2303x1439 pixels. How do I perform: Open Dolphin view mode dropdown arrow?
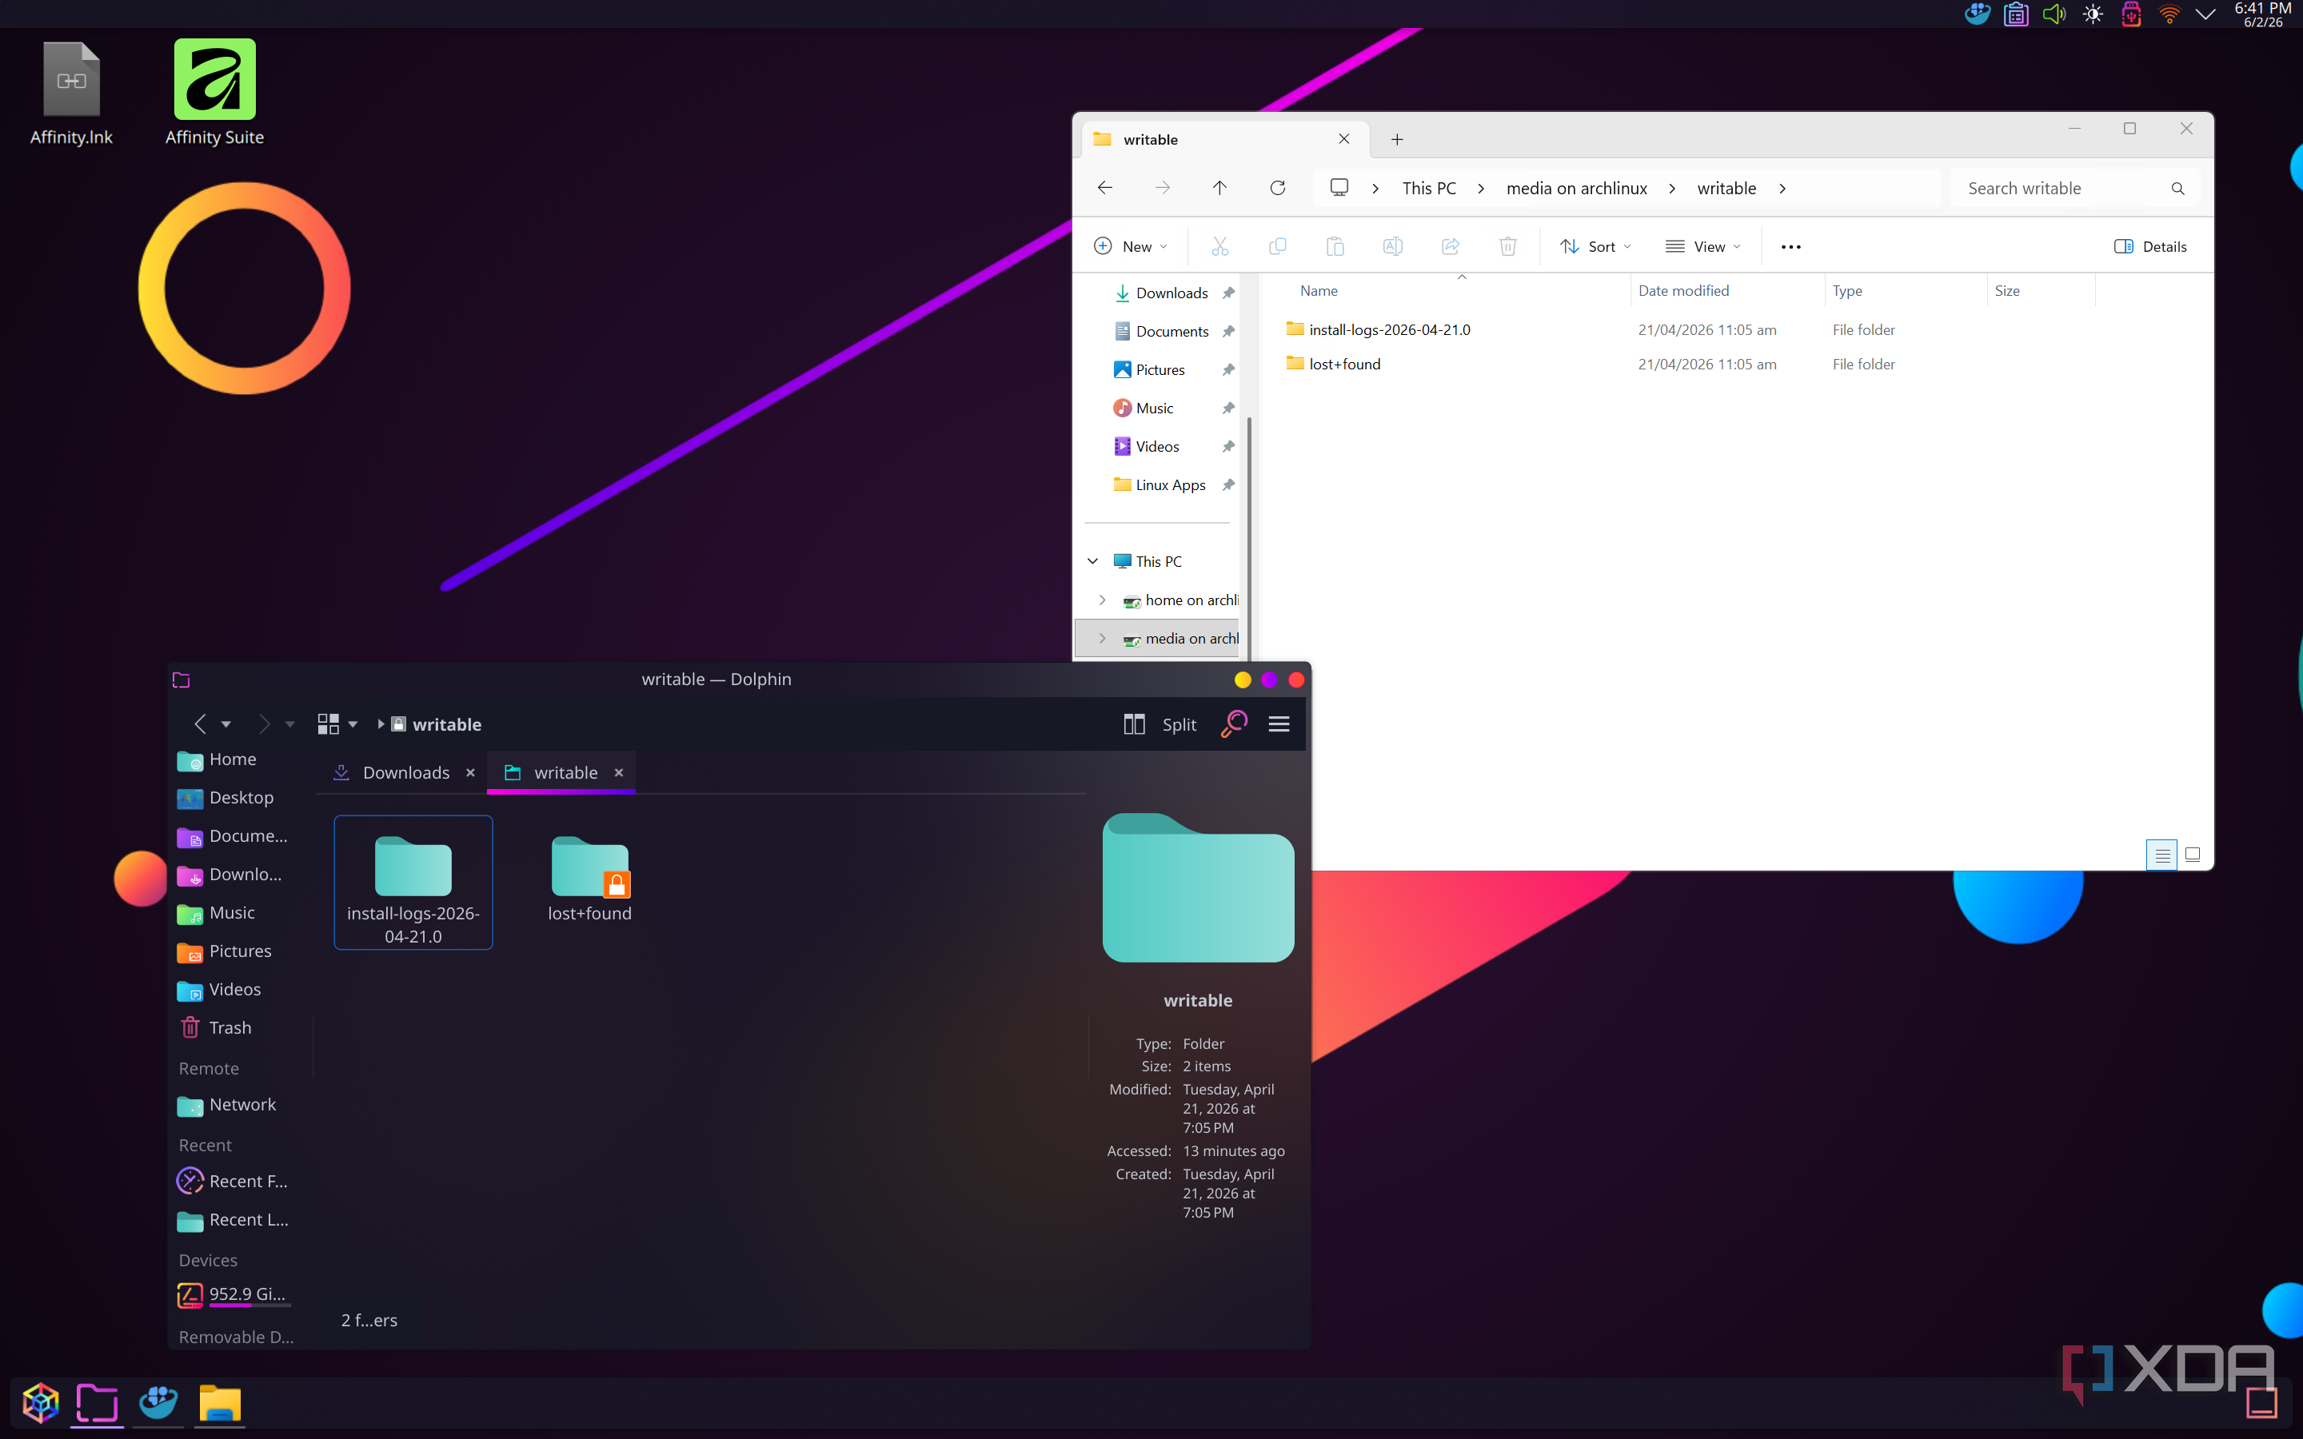point(352,724)
